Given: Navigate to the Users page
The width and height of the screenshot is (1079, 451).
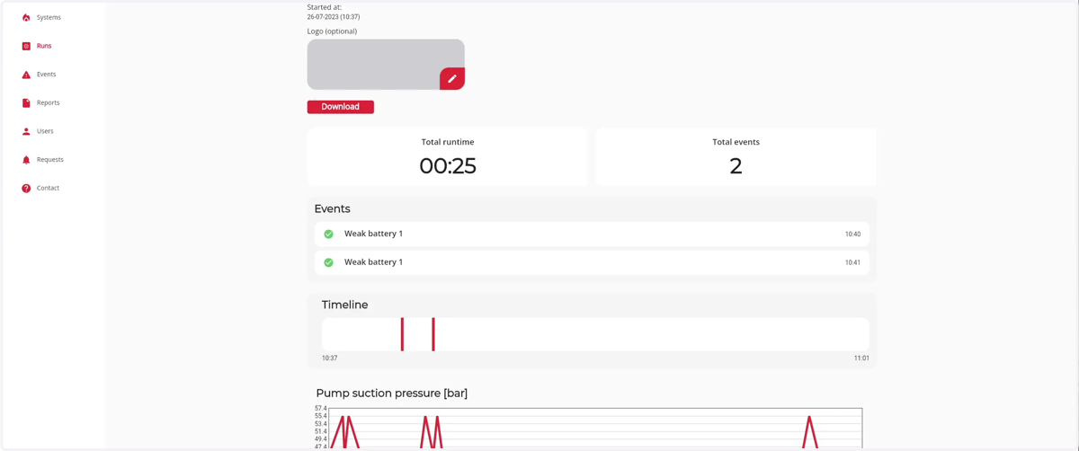Looking at the screenshot, I should coord(45,131).
